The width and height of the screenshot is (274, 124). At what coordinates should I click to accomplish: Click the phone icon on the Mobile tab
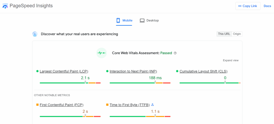click(118, 20)
